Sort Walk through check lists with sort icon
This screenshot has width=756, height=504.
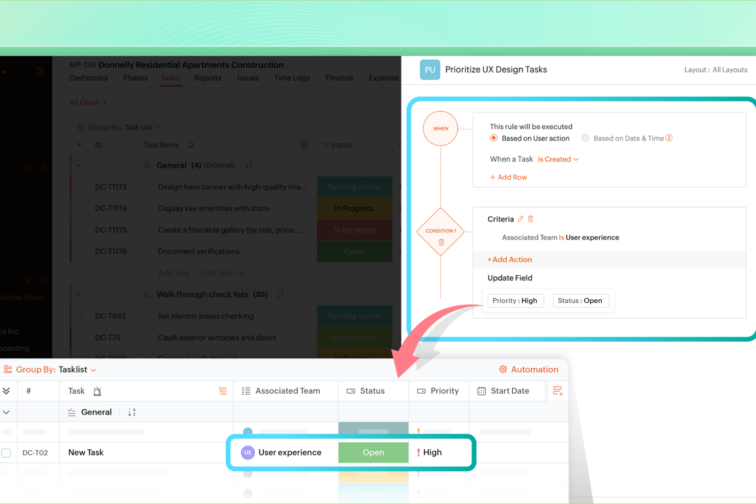280,295
